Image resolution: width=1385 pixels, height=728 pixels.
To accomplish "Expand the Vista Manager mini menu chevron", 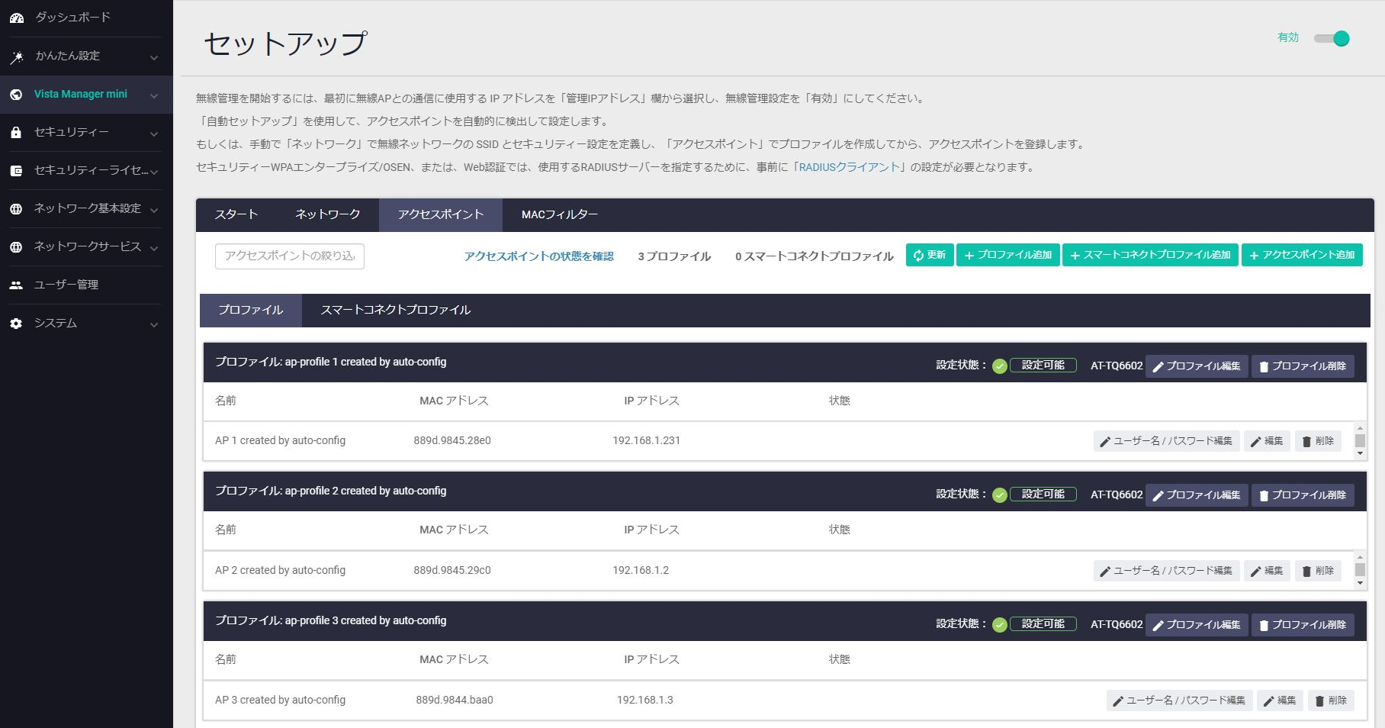I will (x=154, y=95).
